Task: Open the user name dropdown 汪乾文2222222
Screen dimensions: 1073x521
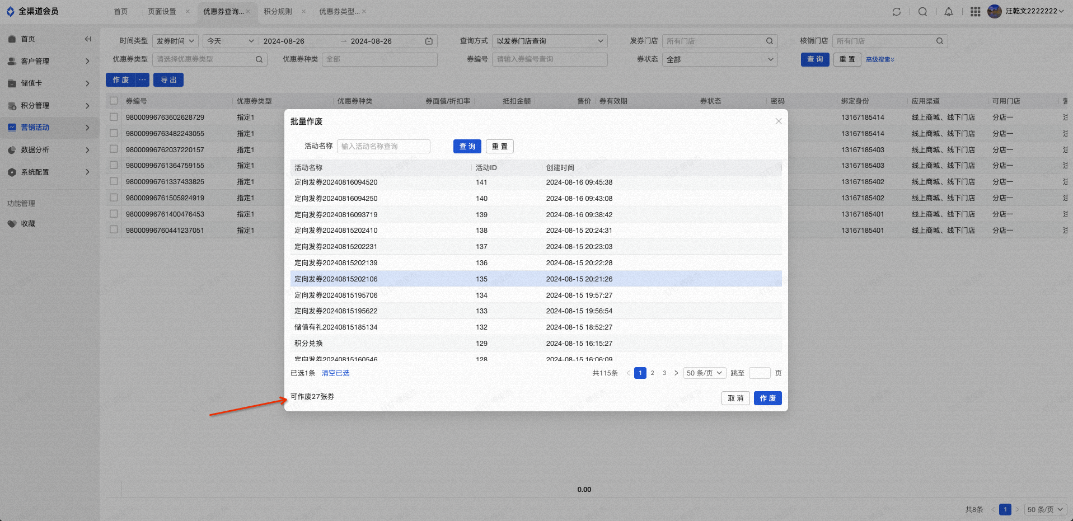Action: point(1034,11)
